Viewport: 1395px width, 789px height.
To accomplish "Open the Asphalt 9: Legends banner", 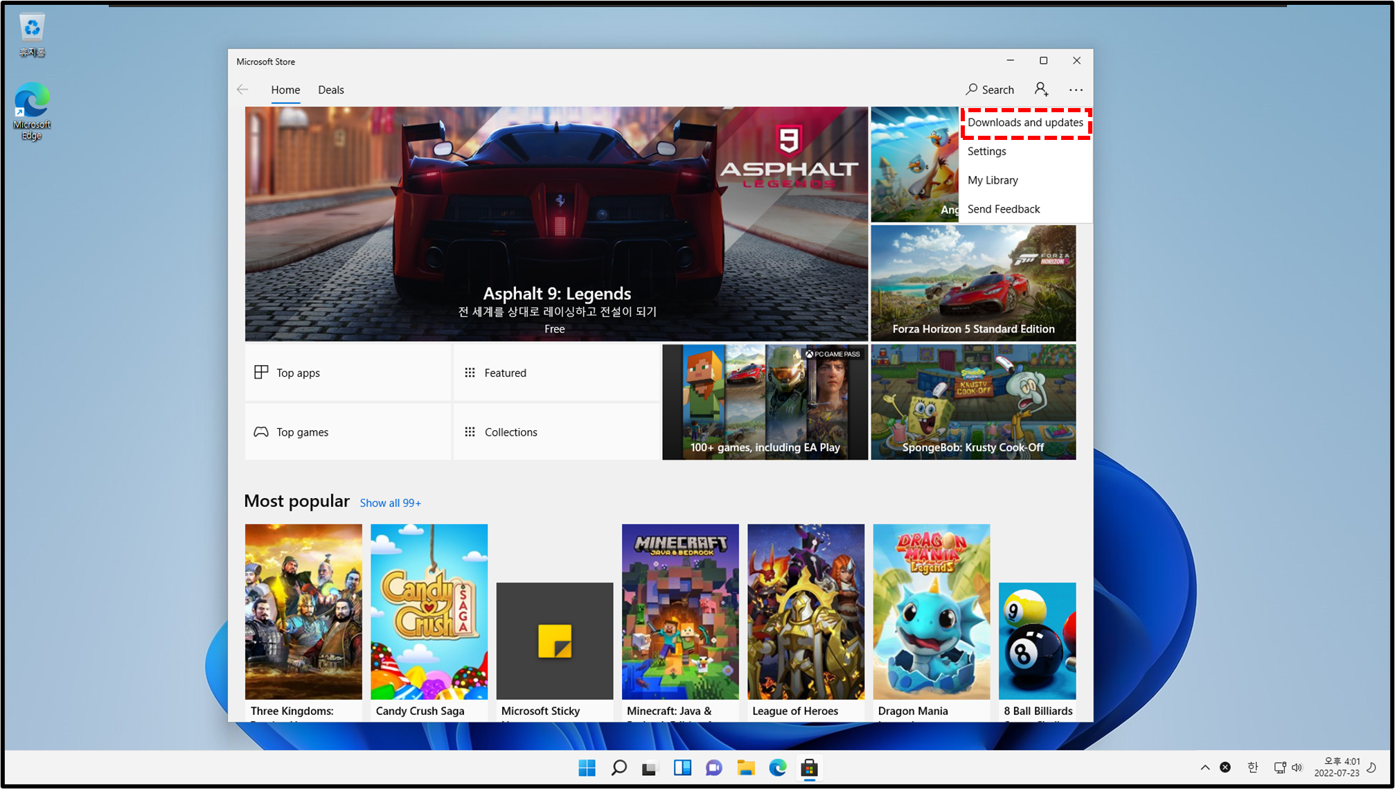I will [556, 224].
